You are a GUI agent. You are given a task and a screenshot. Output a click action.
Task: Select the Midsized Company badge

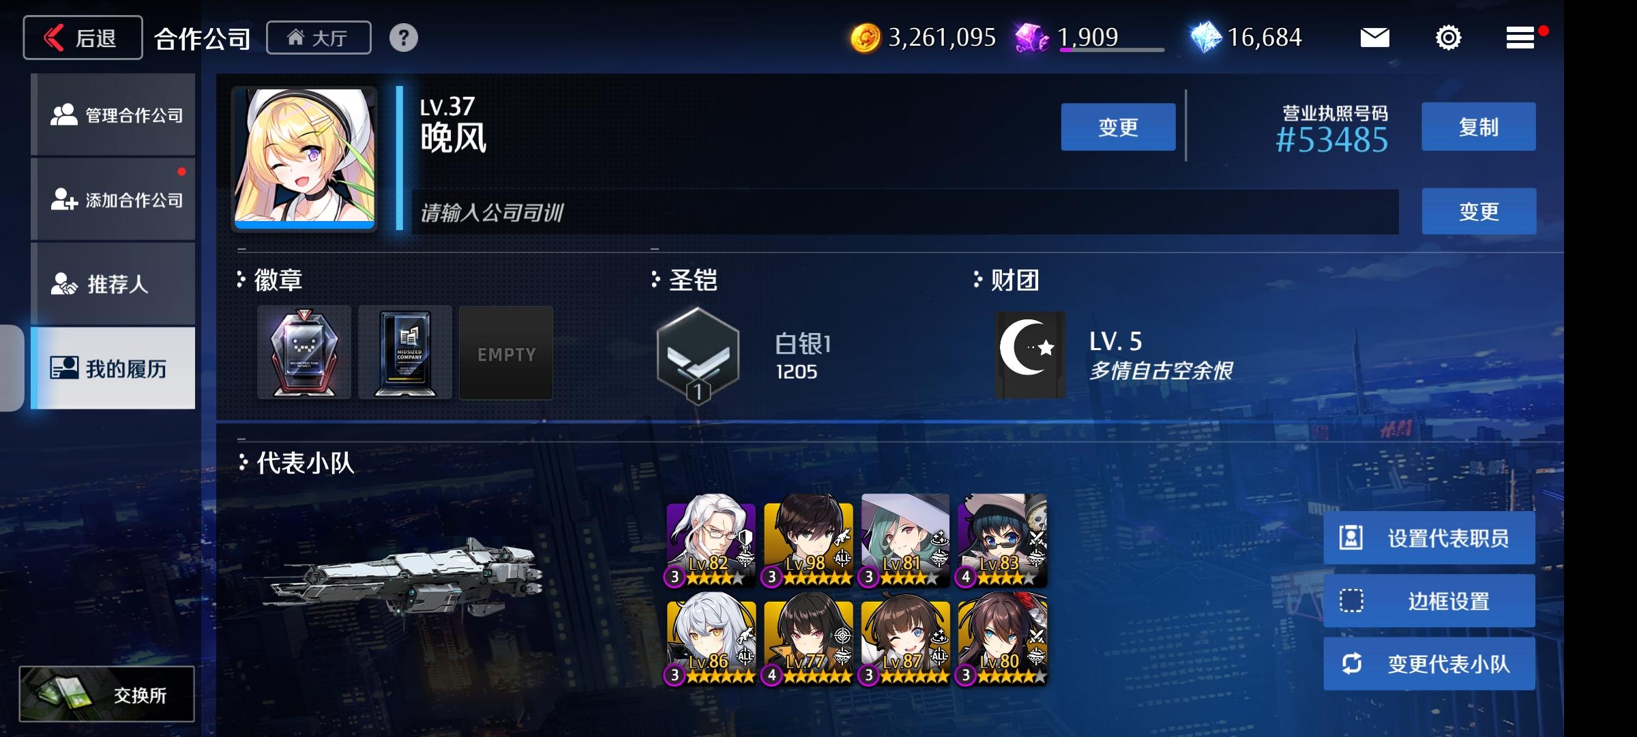click(x=405, y=352)
